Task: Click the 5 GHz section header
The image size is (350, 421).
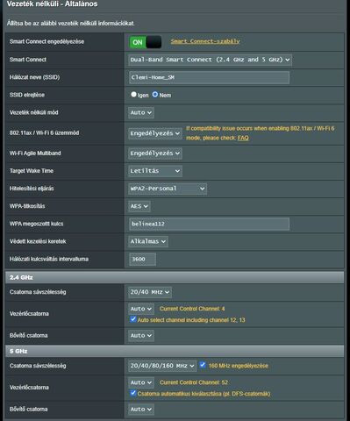Action: (175, 351)
